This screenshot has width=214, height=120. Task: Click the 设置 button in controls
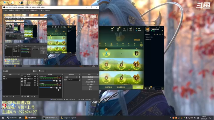(x=90, y=87)
